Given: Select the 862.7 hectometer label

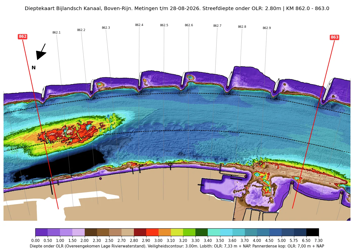Looking at the screenshot, I should [x=217, y=26].
